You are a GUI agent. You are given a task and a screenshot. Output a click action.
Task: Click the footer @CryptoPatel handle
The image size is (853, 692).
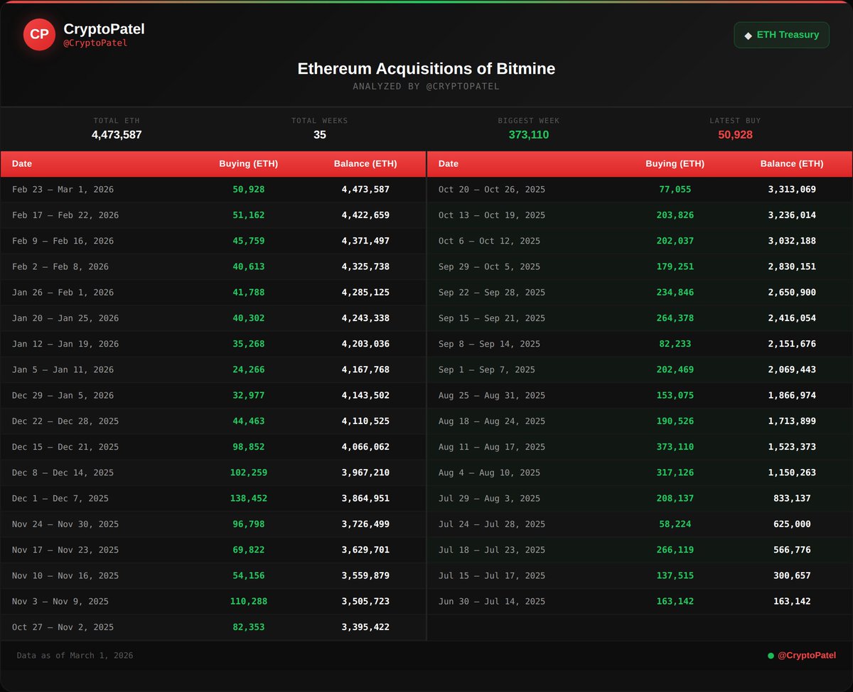807,655
